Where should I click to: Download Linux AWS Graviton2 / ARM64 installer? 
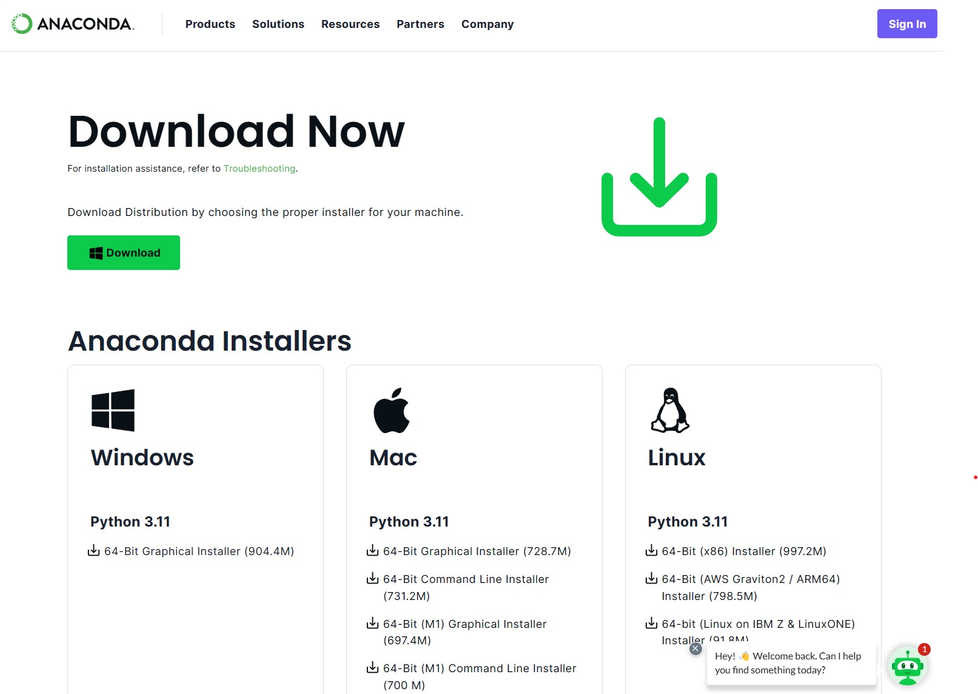(x=750, y=579)
